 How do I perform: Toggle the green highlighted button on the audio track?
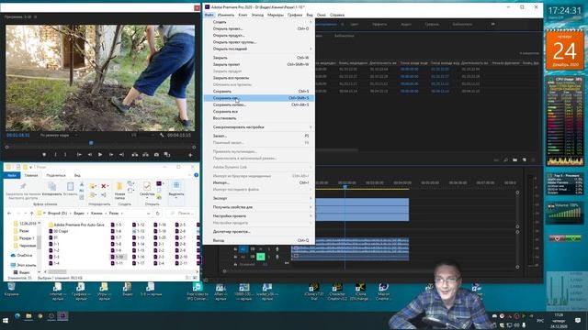coord(260,257)
